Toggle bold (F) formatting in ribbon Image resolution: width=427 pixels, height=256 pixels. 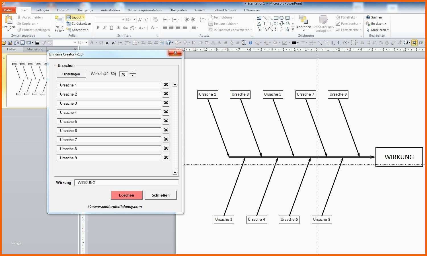tap(98, 28)
